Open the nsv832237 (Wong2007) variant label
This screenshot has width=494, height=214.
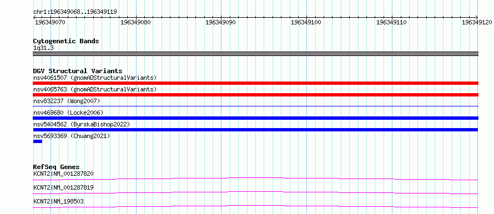67,101
